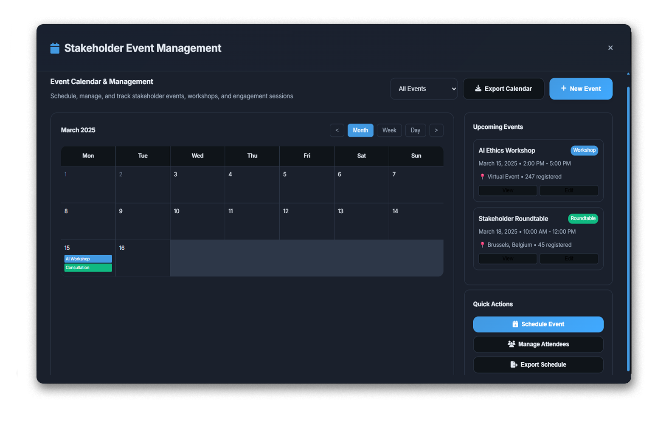Click the Export Calendar button
The image size is (669, 429).
pyautogui.click(x=503, y=89)
